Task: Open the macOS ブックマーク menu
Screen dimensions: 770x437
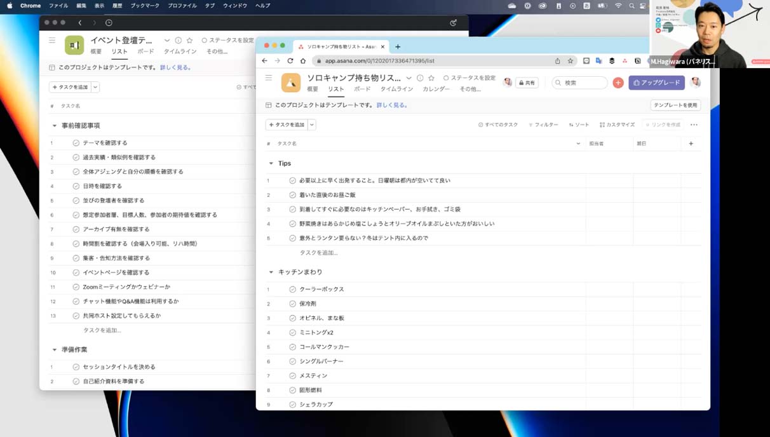Action: tap(146, 6)
